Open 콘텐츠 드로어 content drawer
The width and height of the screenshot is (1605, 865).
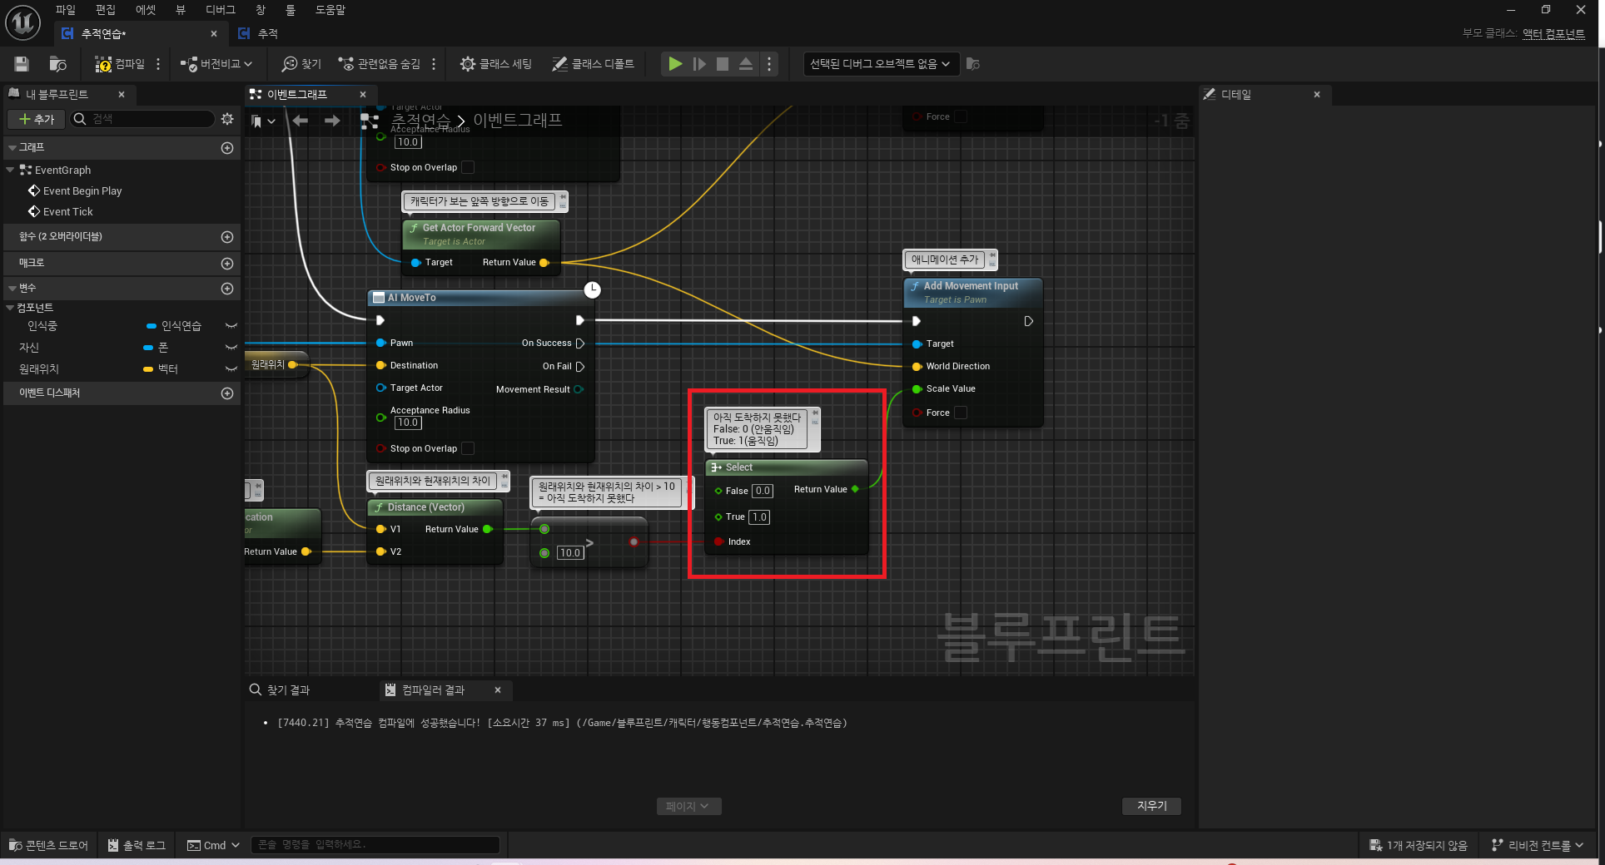(x=48, y=845)
